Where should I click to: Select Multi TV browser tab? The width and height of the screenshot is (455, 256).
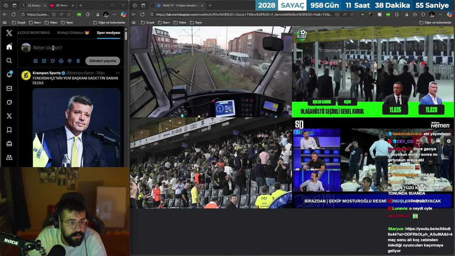coord(177,5)
